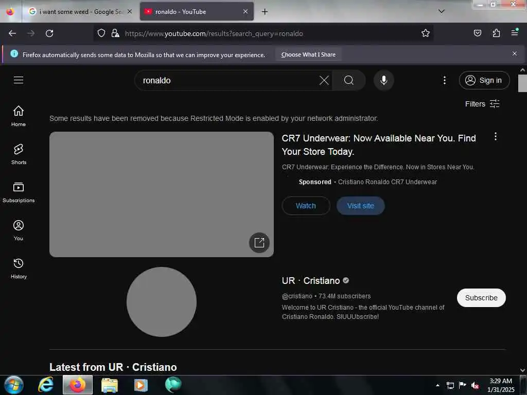The image size is (527, 395).
Task: Click @cristiano 73.4M subscribers text
Action: [x=326, y=296]
